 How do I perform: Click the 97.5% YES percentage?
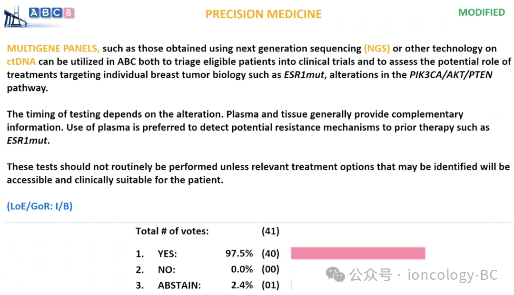(x=239, y=254)
